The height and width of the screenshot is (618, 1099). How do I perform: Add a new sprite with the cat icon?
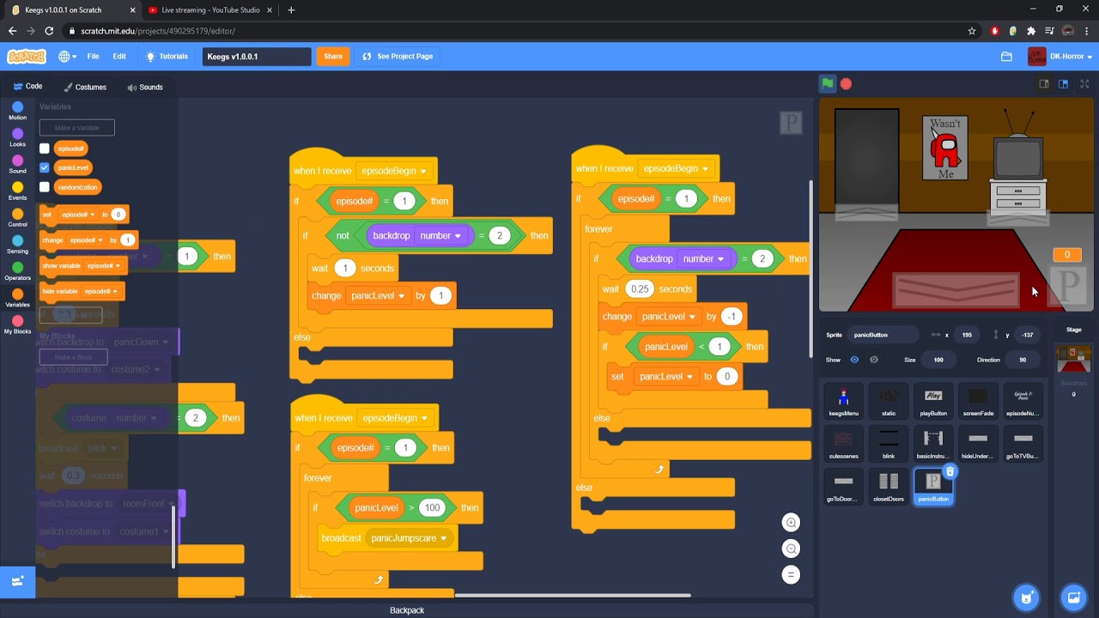[1026, 597]
